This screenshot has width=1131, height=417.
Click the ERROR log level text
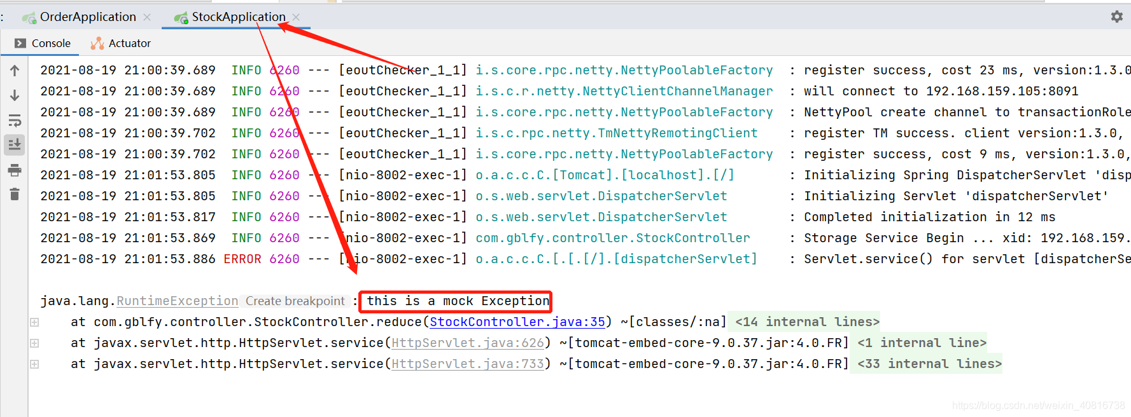click(242, 259)
